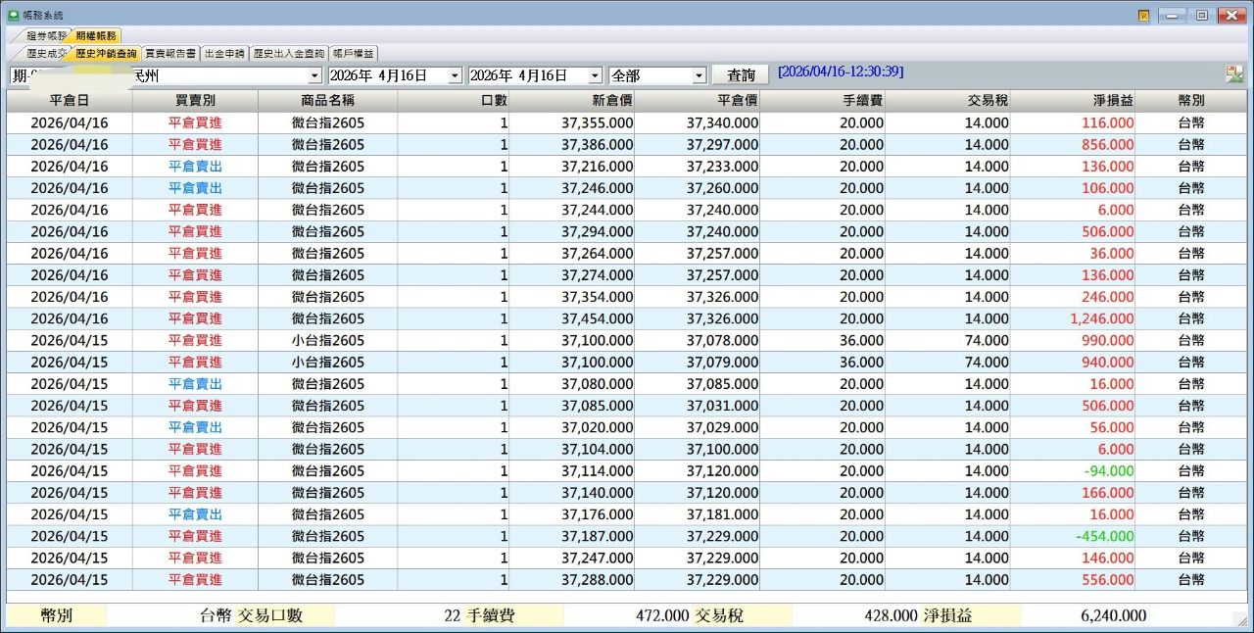
Task: Sort by the 淨損益 column header
Action: coord(1073,100)
